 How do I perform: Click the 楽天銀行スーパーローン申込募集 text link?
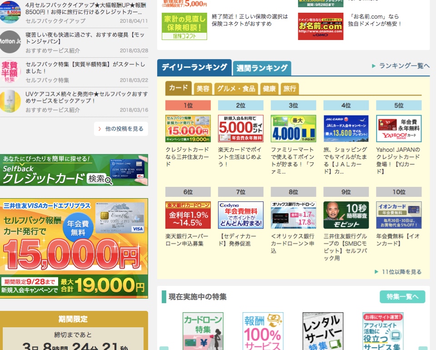tap(187, 240)
